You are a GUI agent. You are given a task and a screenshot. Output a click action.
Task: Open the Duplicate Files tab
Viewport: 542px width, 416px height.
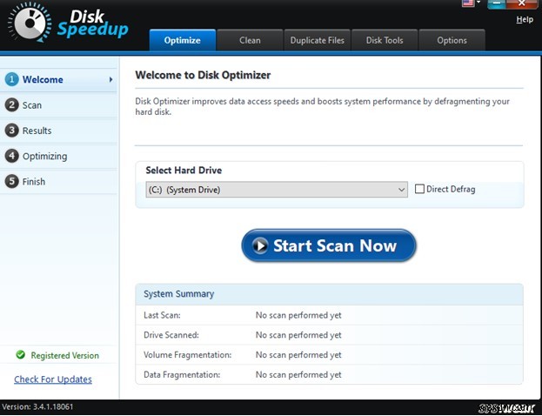[x=318, y=40]
